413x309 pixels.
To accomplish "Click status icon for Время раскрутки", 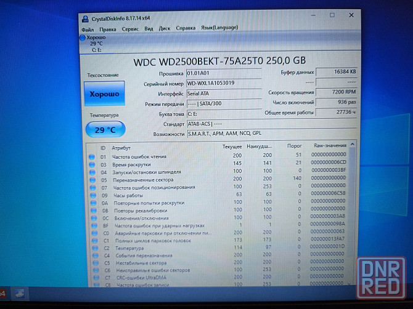I will (x=92, y=165).
